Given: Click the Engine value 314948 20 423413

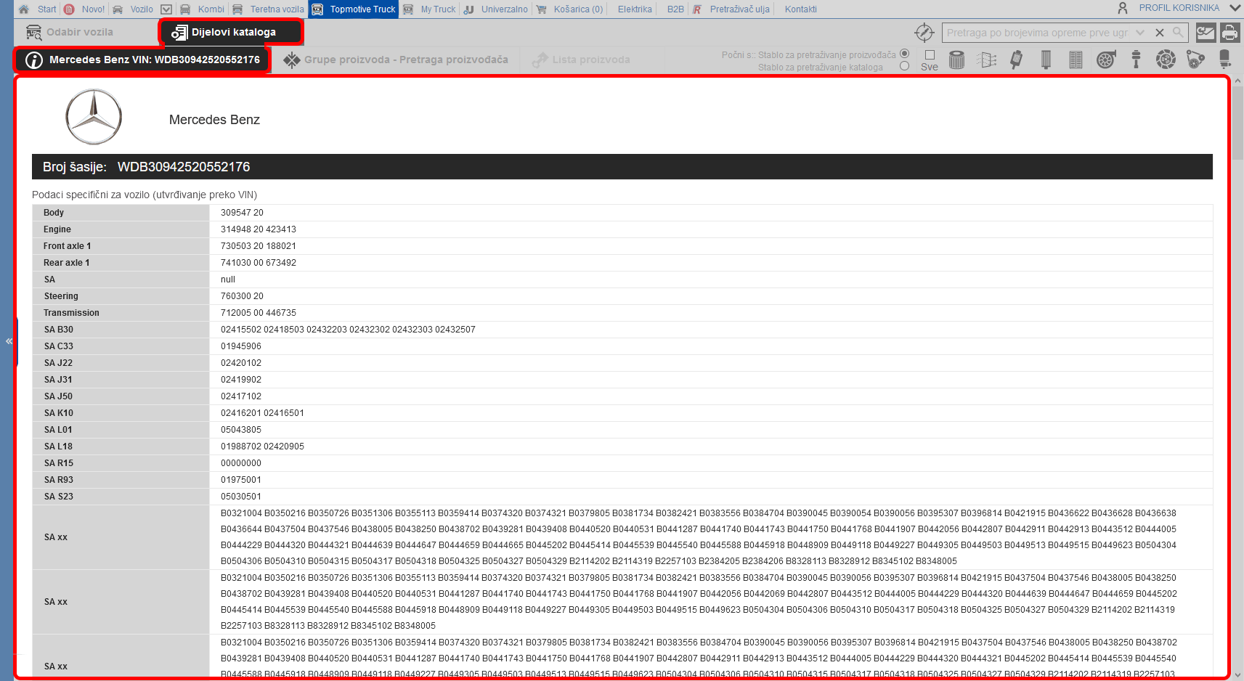Looking at the screenshot, I should 259,229.
